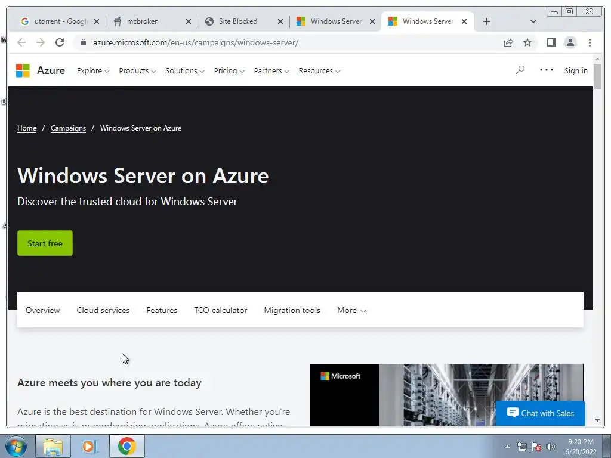The image size is (611, 458).
Task: Open Action Center flag tray icon
Action: click(536, 447)
